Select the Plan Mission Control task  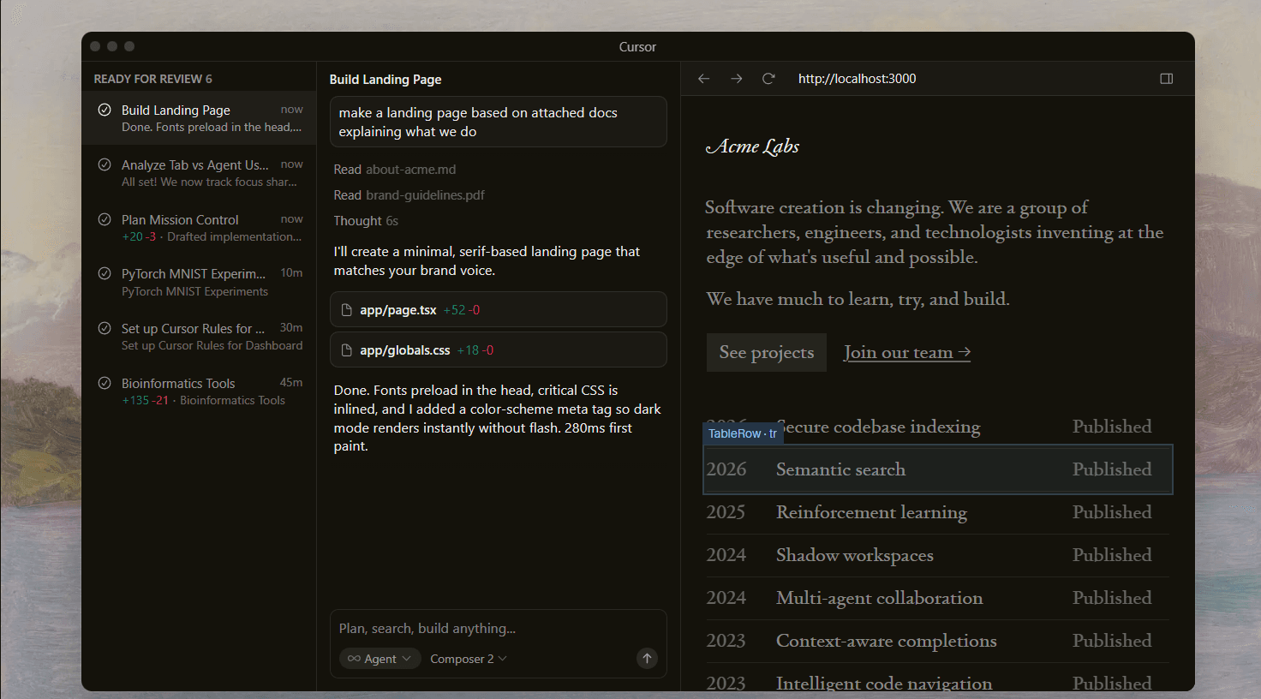[x=199, y=228]
